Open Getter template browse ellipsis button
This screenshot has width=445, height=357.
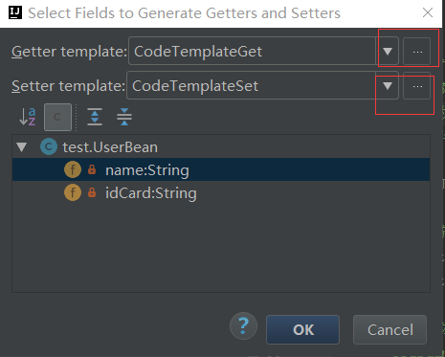tap(417, 52)
